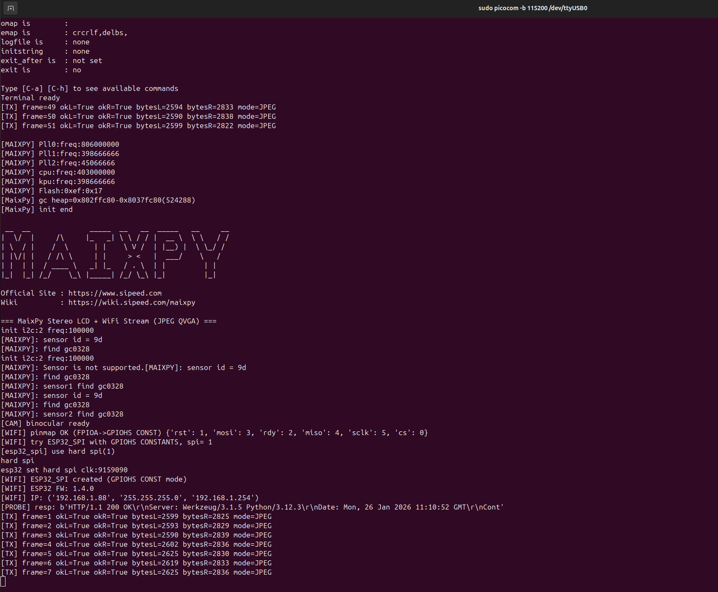
Task: Click the '[MAIXPY] cpu:freq:403000000' line
Action: click(58, 172)
